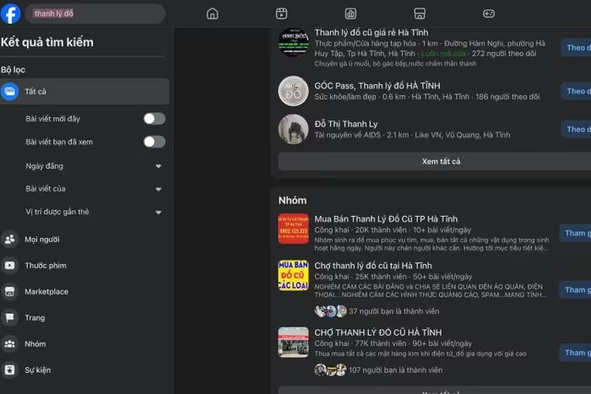Select the Thước phim filter
Image resolution: width=591 pixels, height=394 pixels.
(x=84, y=266)
